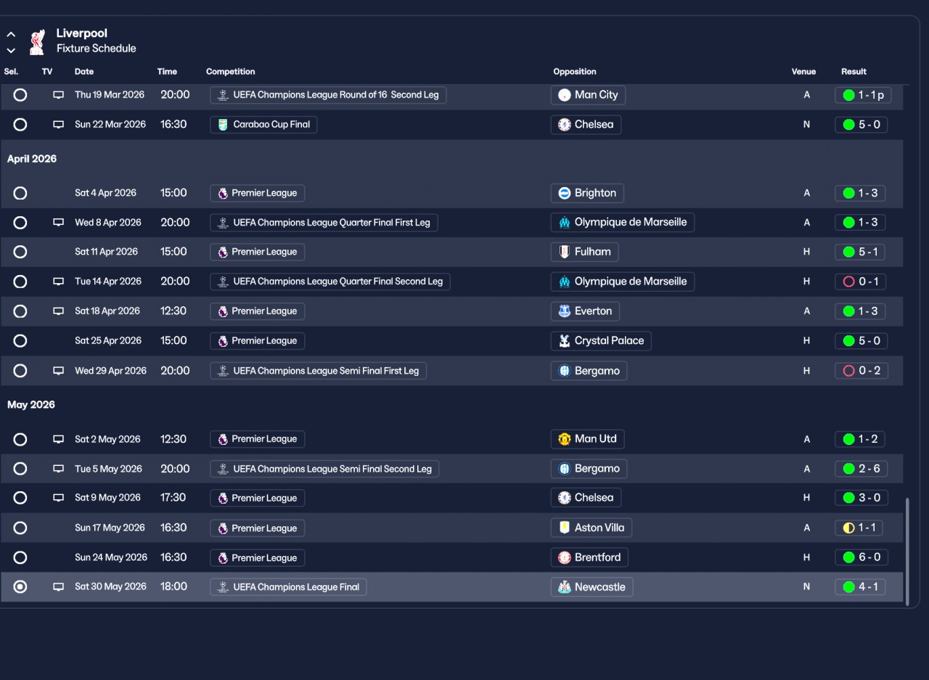929x680 pixels.
Task: Click the TV icon on the Newcastle final row
Action: [x=59, y=587]
